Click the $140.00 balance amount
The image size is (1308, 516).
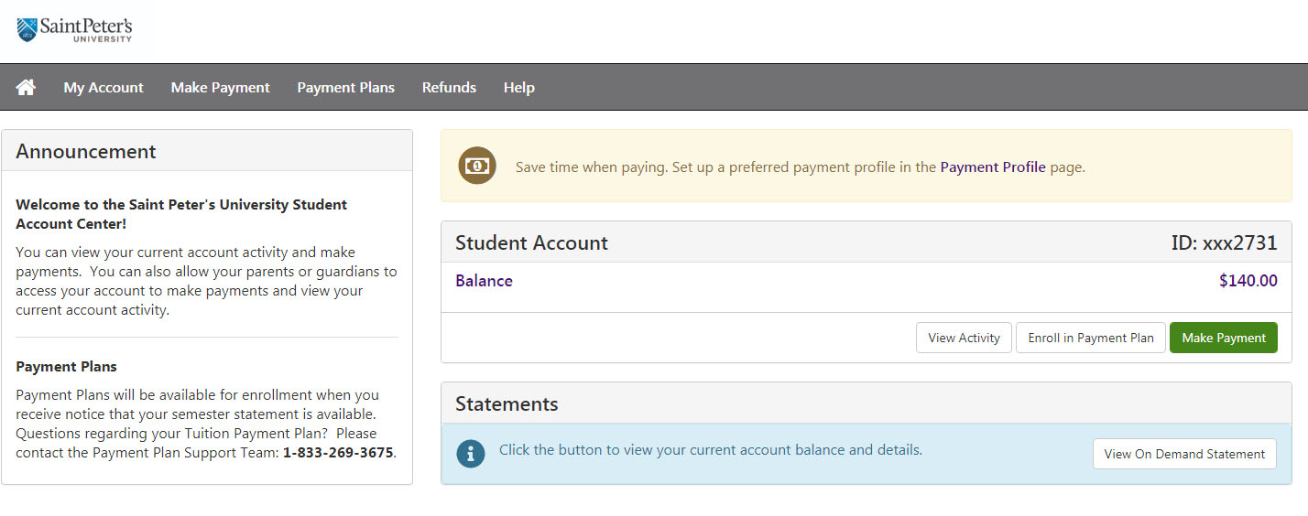(x=1248, y=281)
